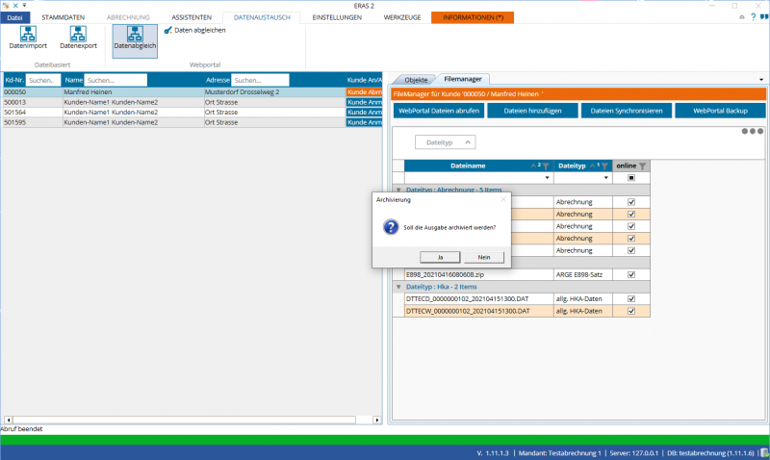770x460 pixels.
Task: Open help with the question mark icon
Action: 753,17
